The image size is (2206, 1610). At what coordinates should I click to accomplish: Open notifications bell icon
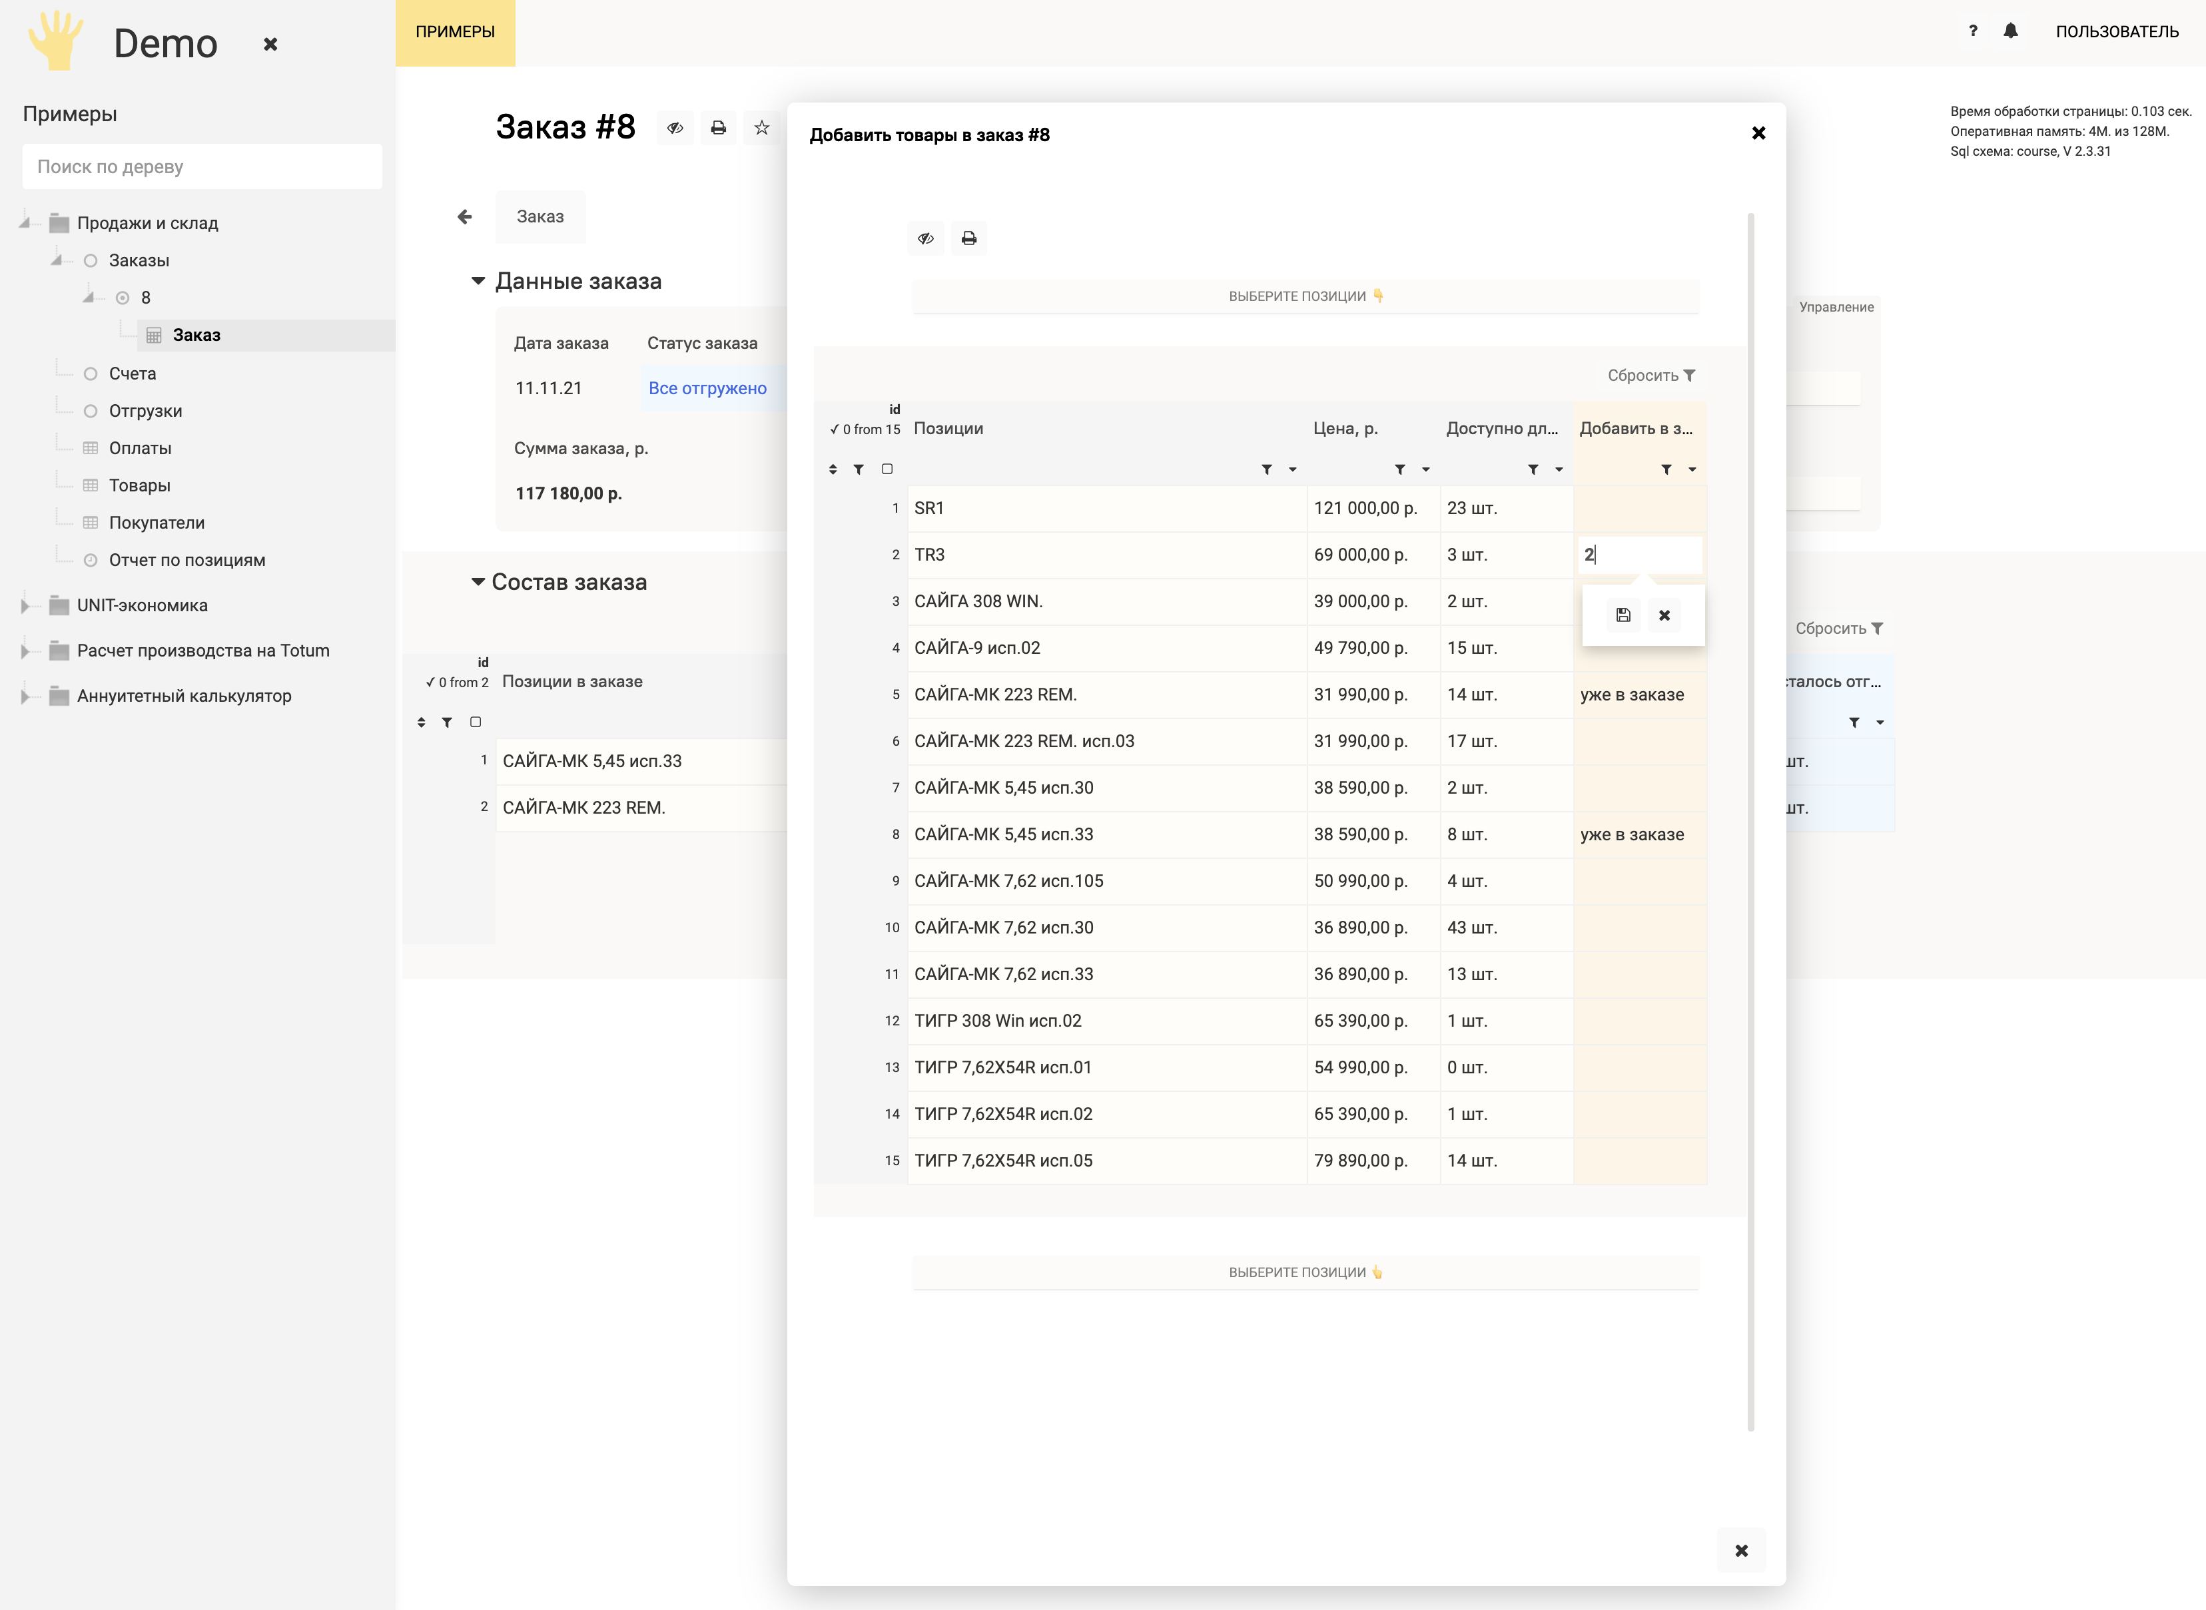tap(2010, 31)
